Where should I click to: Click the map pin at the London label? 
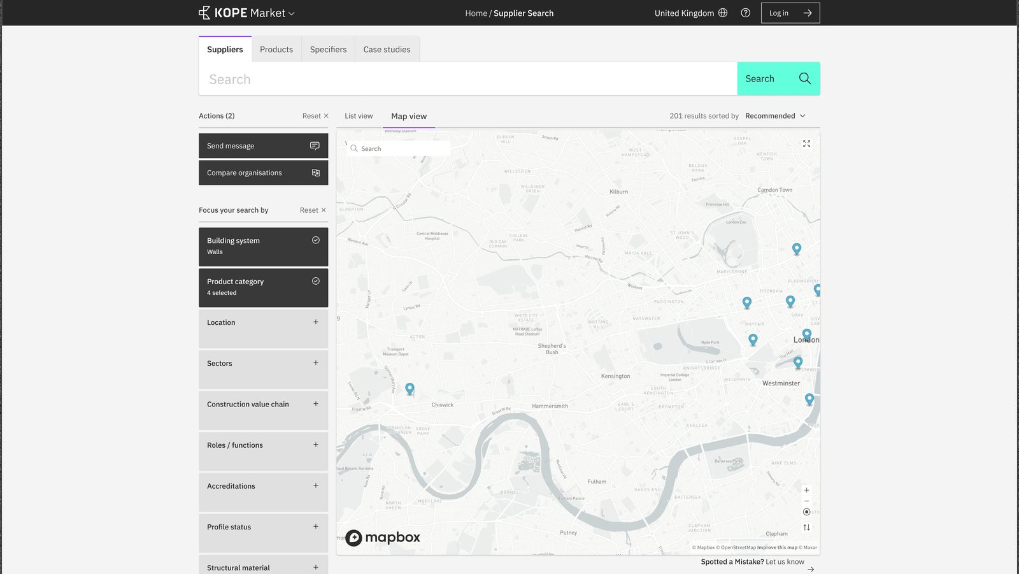click(807, 334)
